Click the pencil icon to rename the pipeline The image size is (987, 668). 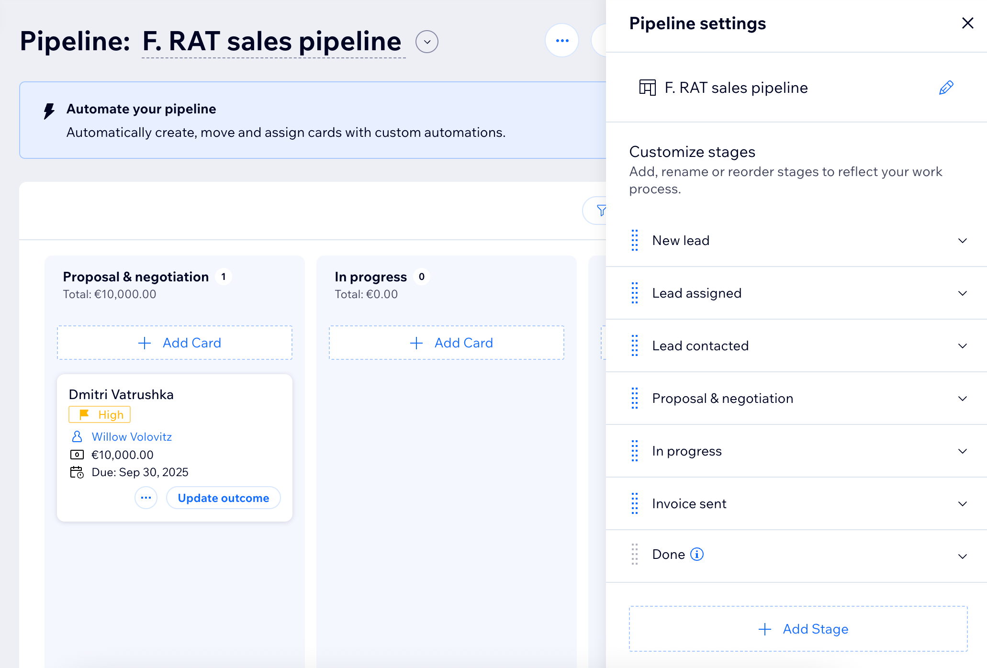click(x=945, y=88)
